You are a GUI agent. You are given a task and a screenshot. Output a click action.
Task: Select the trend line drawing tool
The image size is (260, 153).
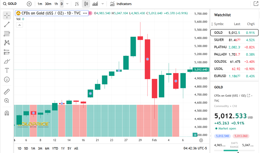[7, 24]
